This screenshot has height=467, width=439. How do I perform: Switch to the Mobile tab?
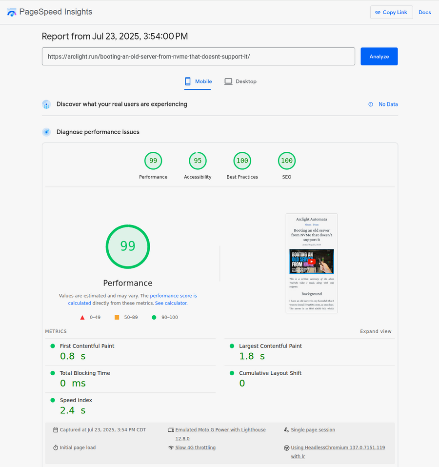(x=198, y=81)
